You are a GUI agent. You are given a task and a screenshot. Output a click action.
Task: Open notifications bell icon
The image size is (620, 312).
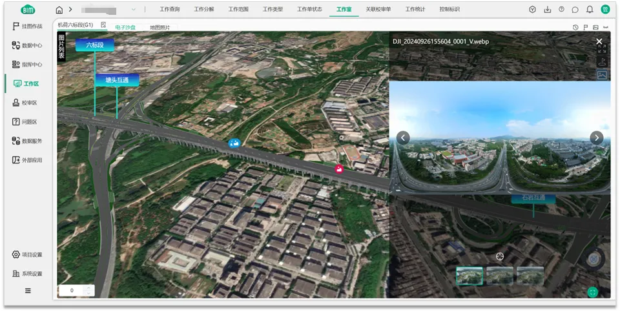pyautogui.click(x=590, y=10)
